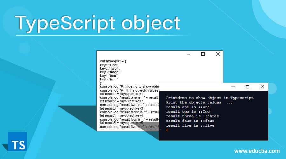Select the key1:"One" line
Viewport: 286px width, 159px height.
[x=109, y=65]
